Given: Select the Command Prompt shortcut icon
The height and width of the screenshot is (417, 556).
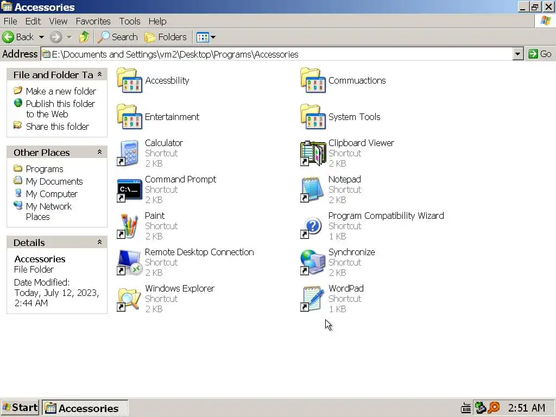Looking at the screenshot, I should pyautogui.click(x=129, y=189).
